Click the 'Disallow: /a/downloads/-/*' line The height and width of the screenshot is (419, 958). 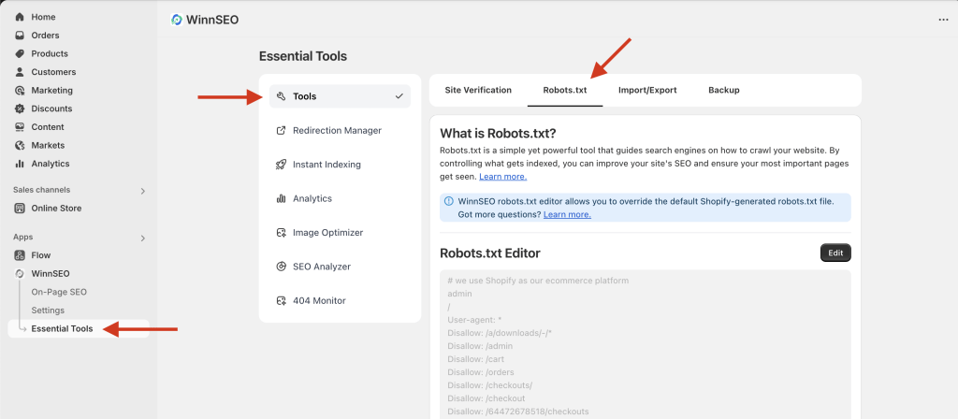500,333
